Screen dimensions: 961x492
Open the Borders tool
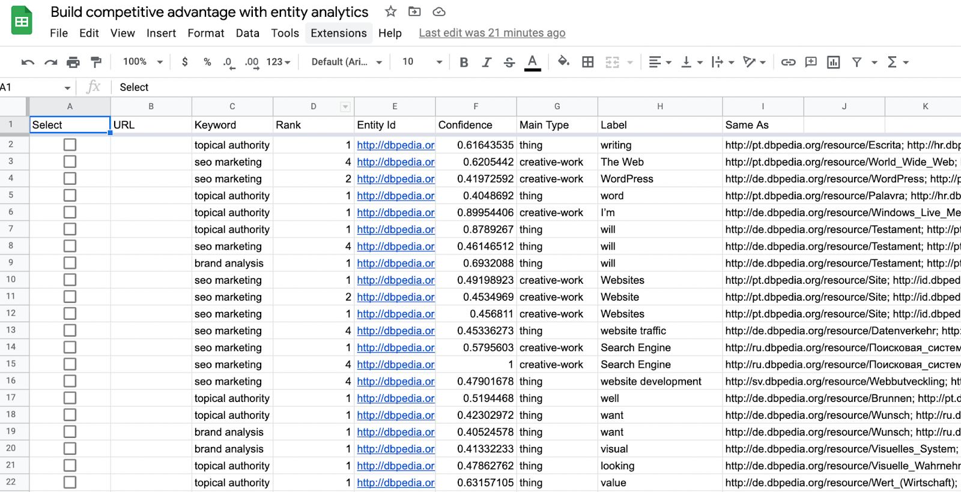pos(588,62)
